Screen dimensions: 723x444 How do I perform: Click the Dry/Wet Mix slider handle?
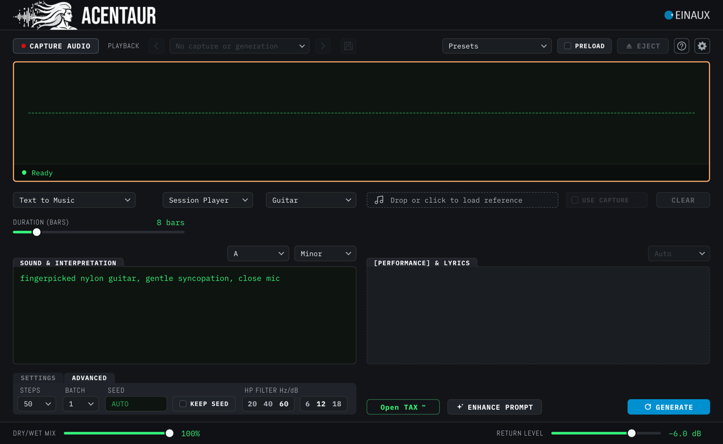point(169,433)
